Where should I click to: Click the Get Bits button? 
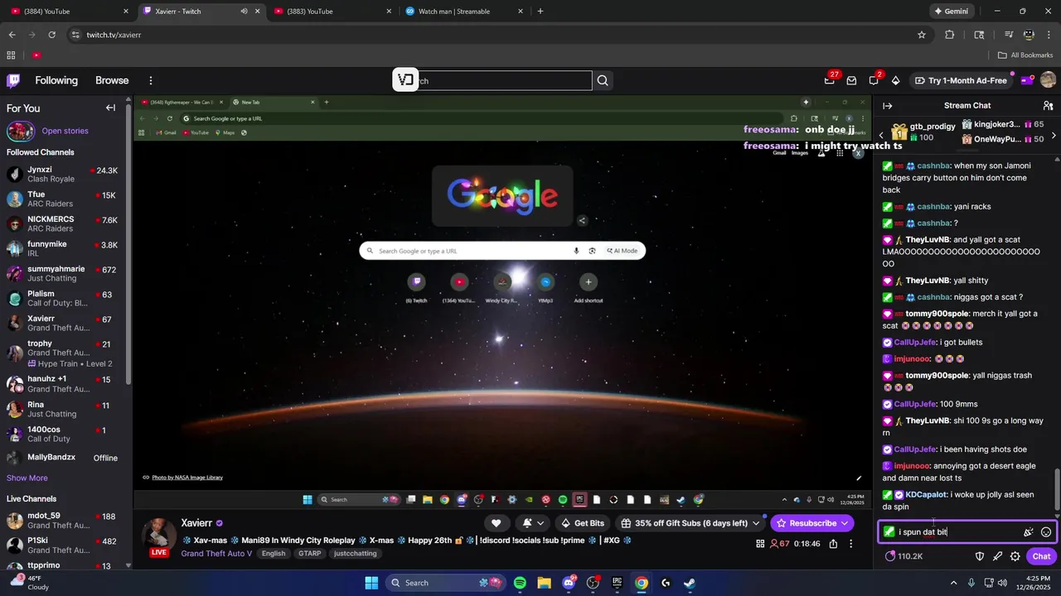pos(583,523)
